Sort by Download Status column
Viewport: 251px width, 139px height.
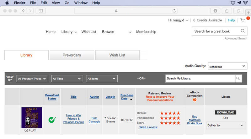point(52,97)
